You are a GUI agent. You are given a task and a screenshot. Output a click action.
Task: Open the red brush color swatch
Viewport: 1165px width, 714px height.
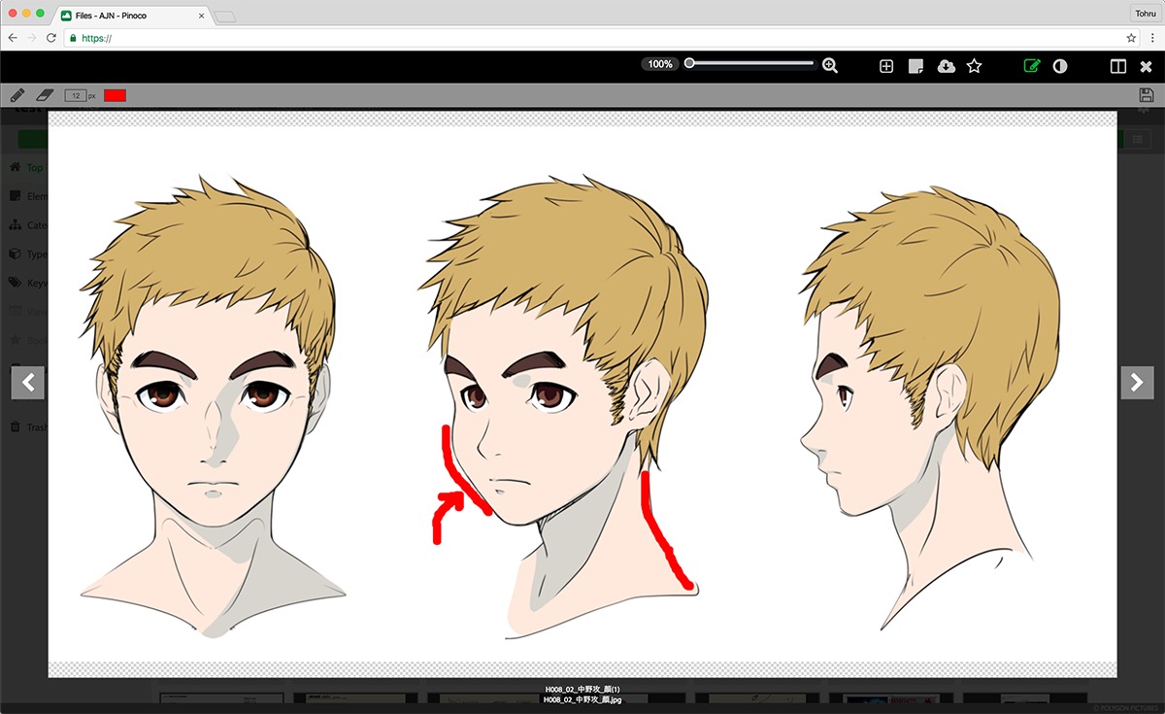click(x=115, y=95)
